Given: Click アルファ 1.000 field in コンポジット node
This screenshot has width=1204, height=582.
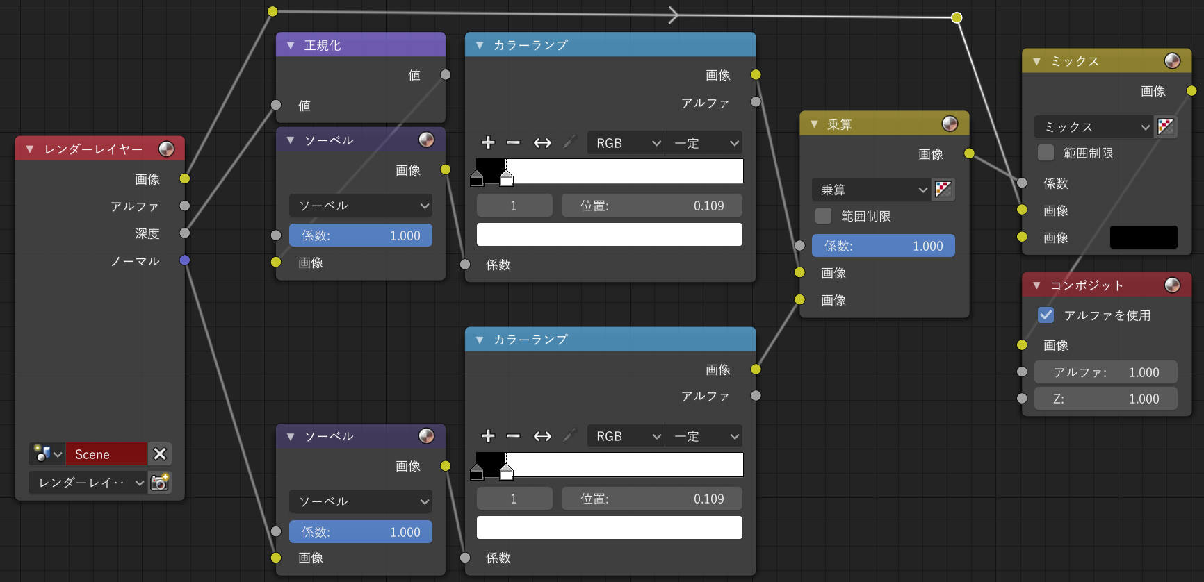Looking at the screenshot, I should click(x=1106, y=372).
